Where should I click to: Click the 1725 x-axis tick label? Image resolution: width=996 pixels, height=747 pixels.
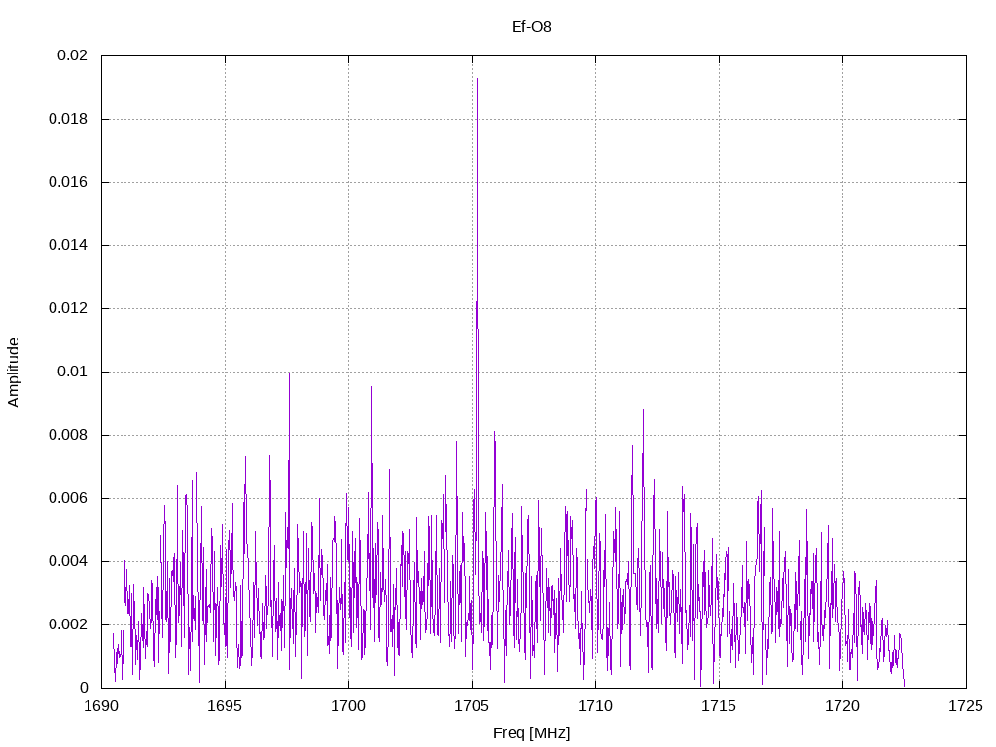point(966,706)
